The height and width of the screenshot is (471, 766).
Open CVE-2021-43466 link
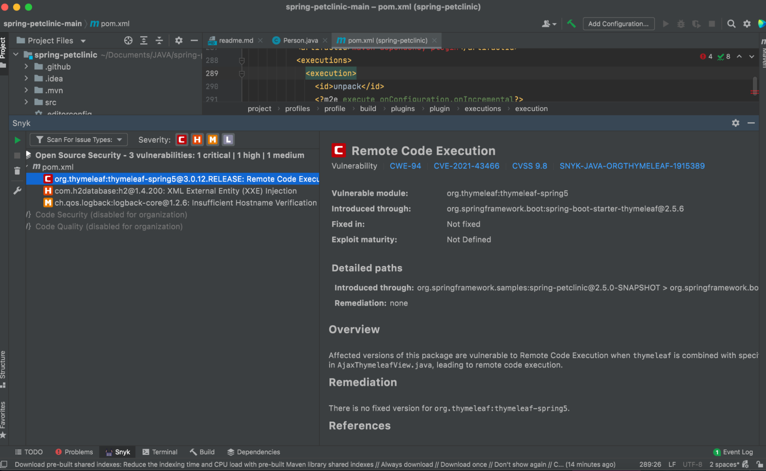466,166
